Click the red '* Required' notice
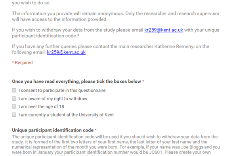Screen dimensions: 235x156 [x=22, y=63]
